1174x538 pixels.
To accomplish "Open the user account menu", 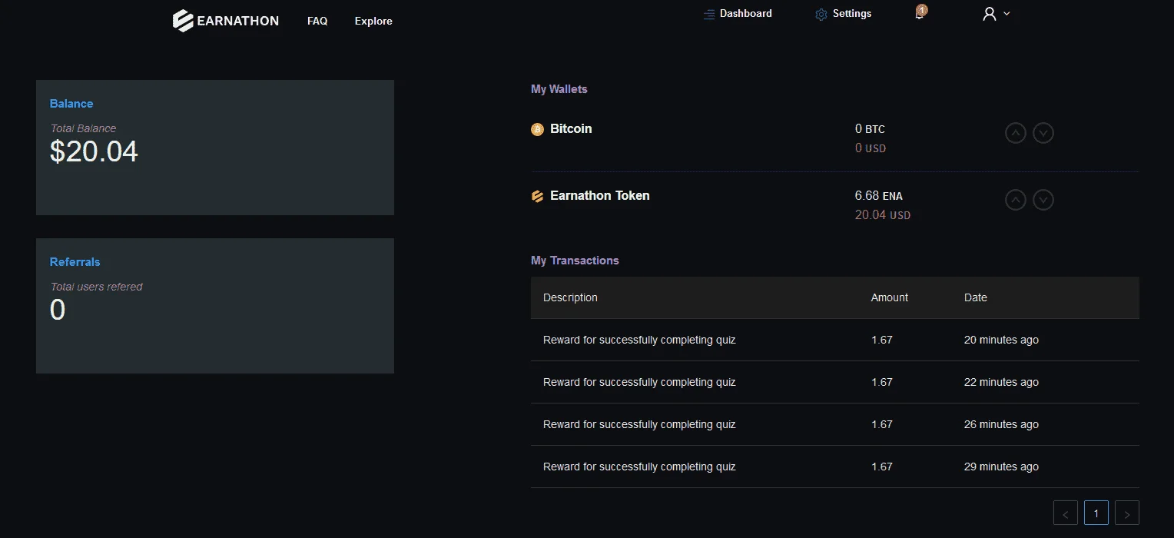I will pos(996,14).
